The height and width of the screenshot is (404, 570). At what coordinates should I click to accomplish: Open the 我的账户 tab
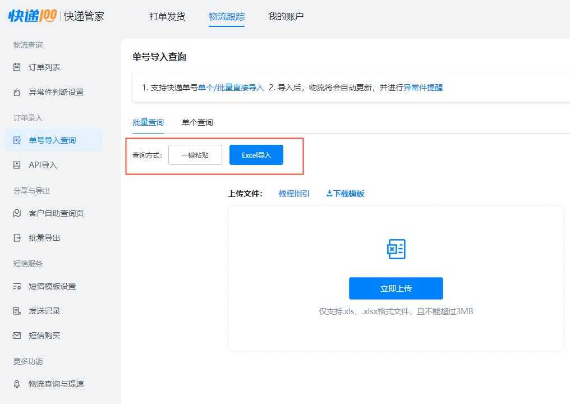point(286,16)
